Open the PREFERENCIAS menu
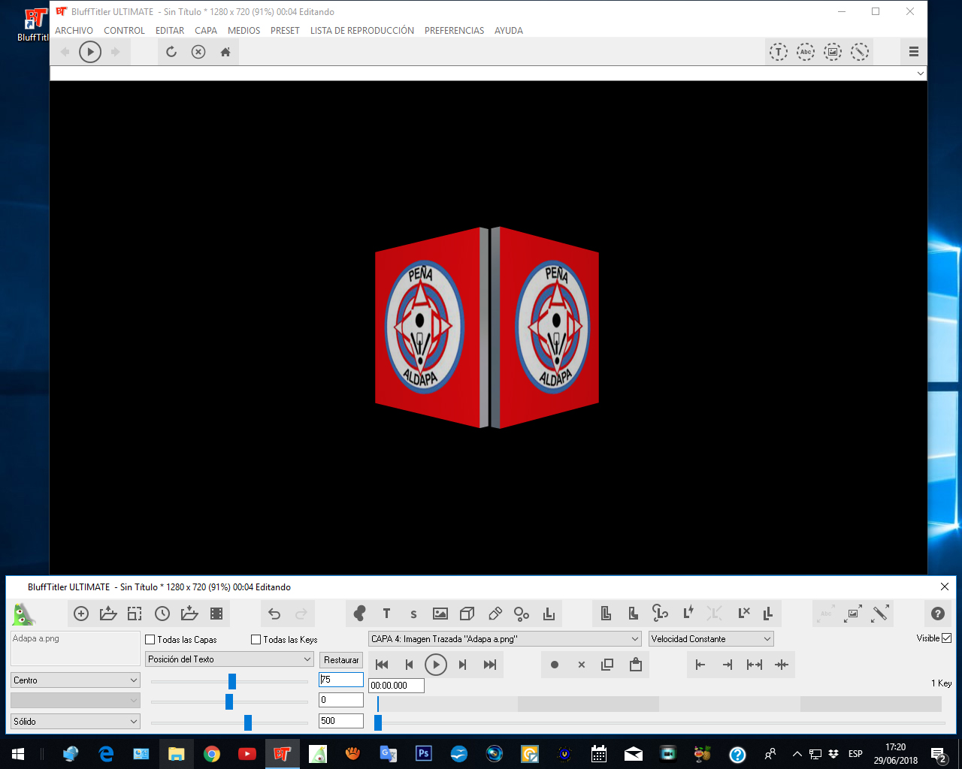Screen dimensions: 962x769 (x=454, y=31)
